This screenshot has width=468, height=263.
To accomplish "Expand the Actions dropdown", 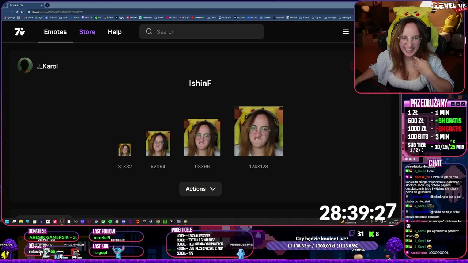I will point(200,189).
